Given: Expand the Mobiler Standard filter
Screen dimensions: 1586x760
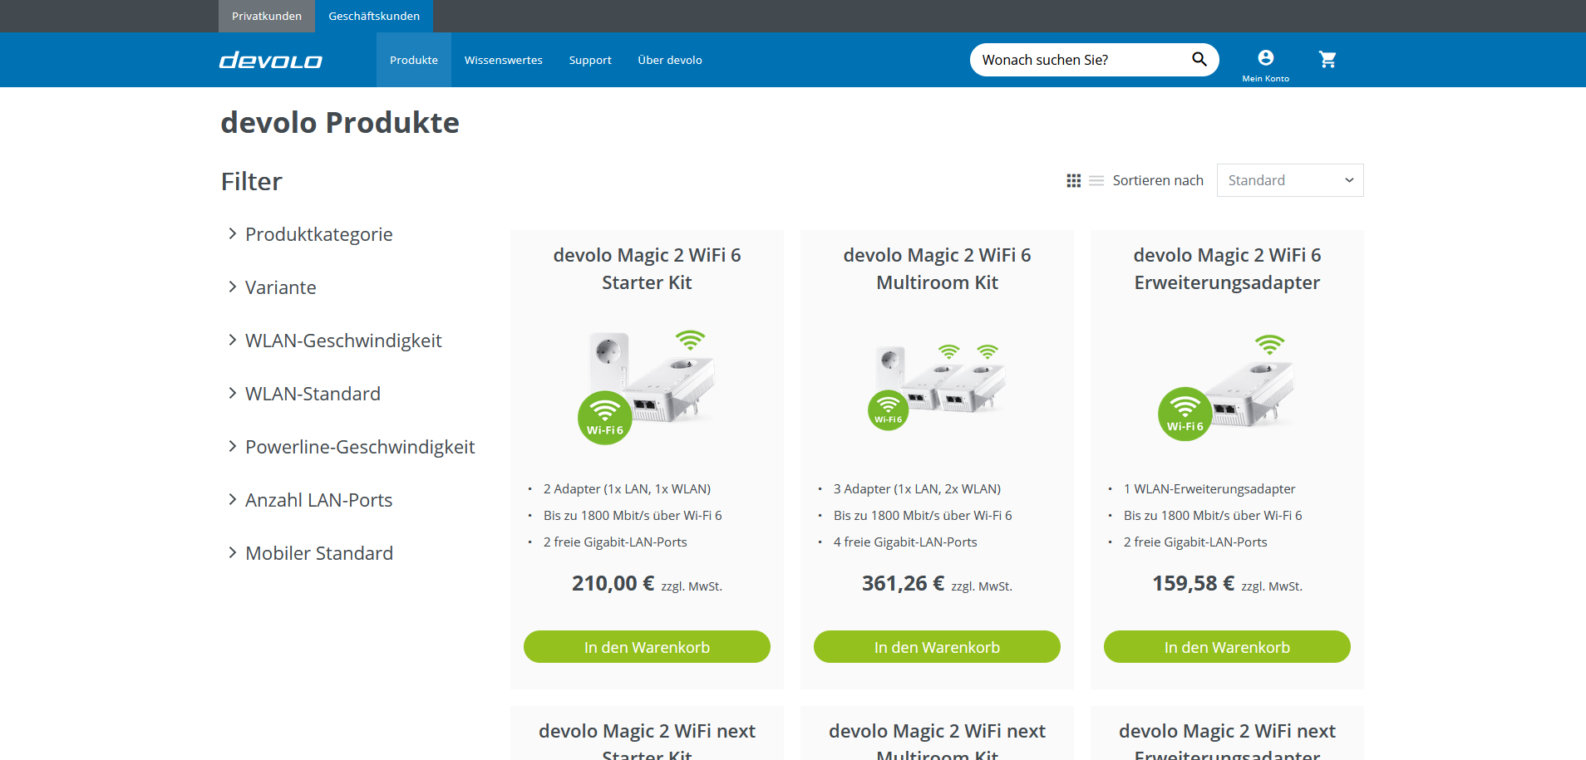Looking at the screenshot, I should click(x=310, y=553).
